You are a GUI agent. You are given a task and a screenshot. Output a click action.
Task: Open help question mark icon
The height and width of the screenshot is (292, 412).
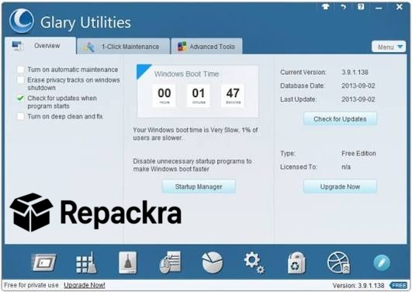361,7
